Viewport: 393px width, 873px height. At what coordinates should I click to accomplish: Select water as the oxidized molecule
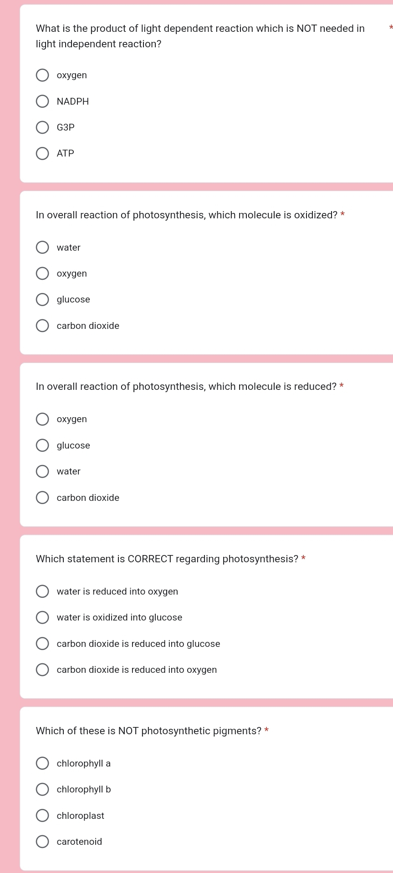click(42, 247)
